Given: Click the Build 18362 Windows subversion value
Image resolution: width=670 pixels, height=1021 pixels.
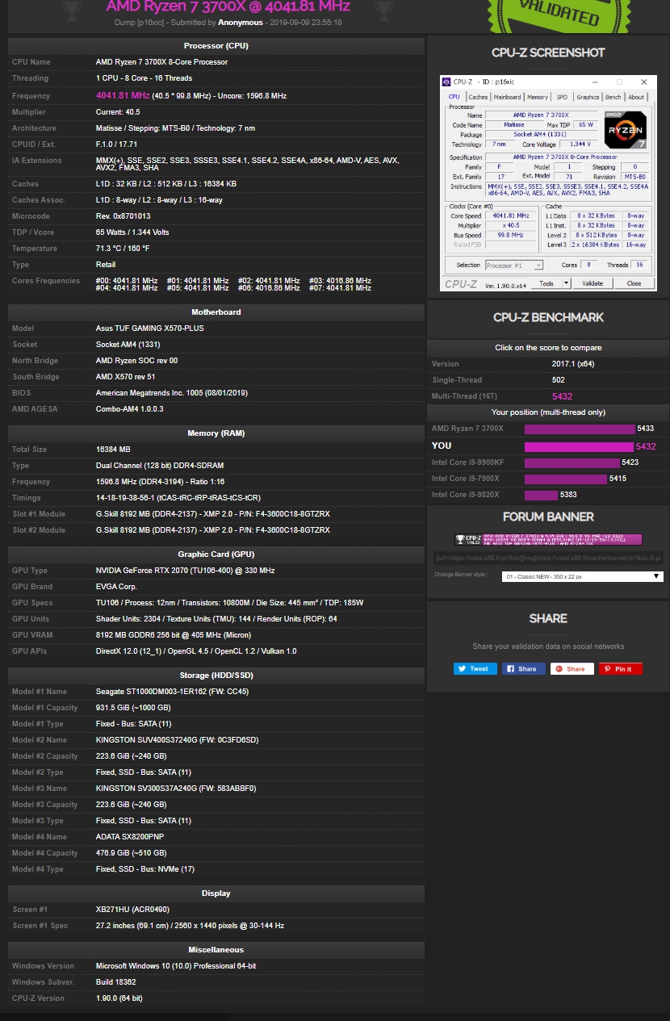Looking at the screenshot, I should pos(116,982).
